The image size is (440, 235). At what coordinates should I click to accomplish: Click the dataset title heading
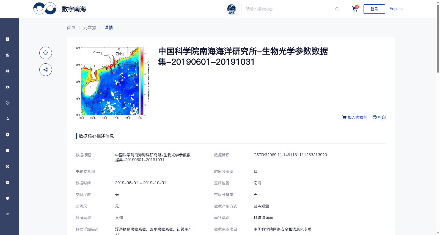[x=243, y=56]
